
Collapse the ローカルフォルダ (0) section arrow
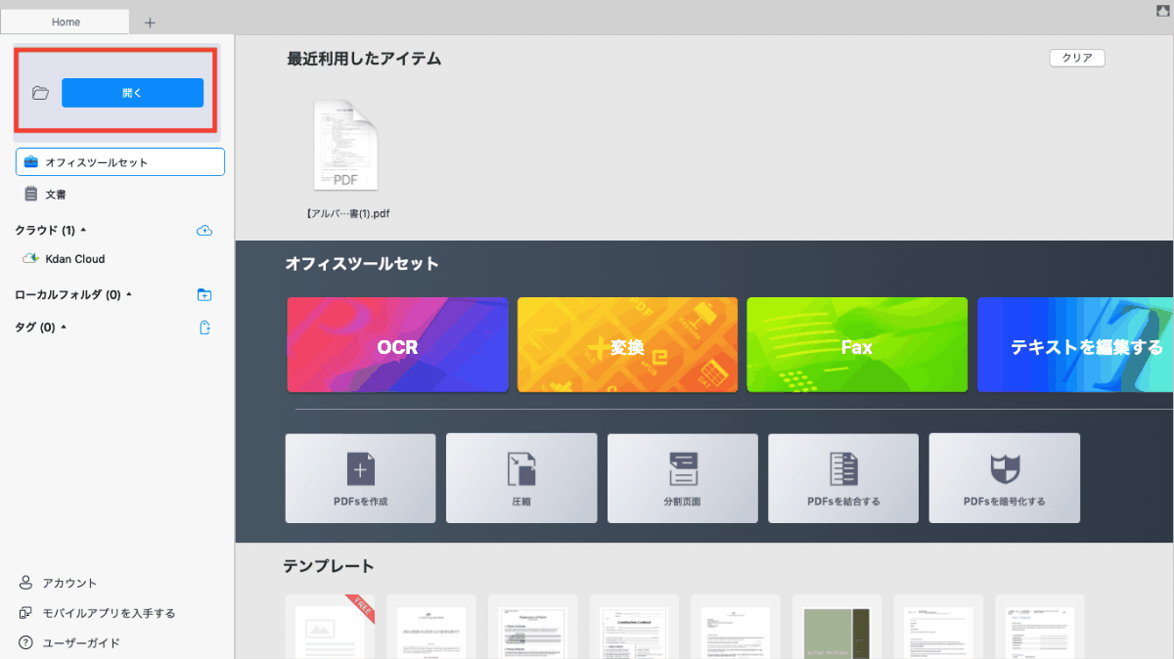point(129,295)
